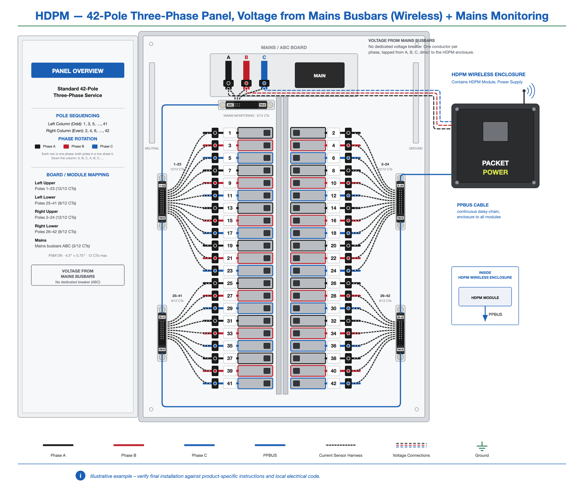The height and width of the screenshot is (489, 584).
Task: Click the ABC mains monitoring module
Action: tap(246, 105)
